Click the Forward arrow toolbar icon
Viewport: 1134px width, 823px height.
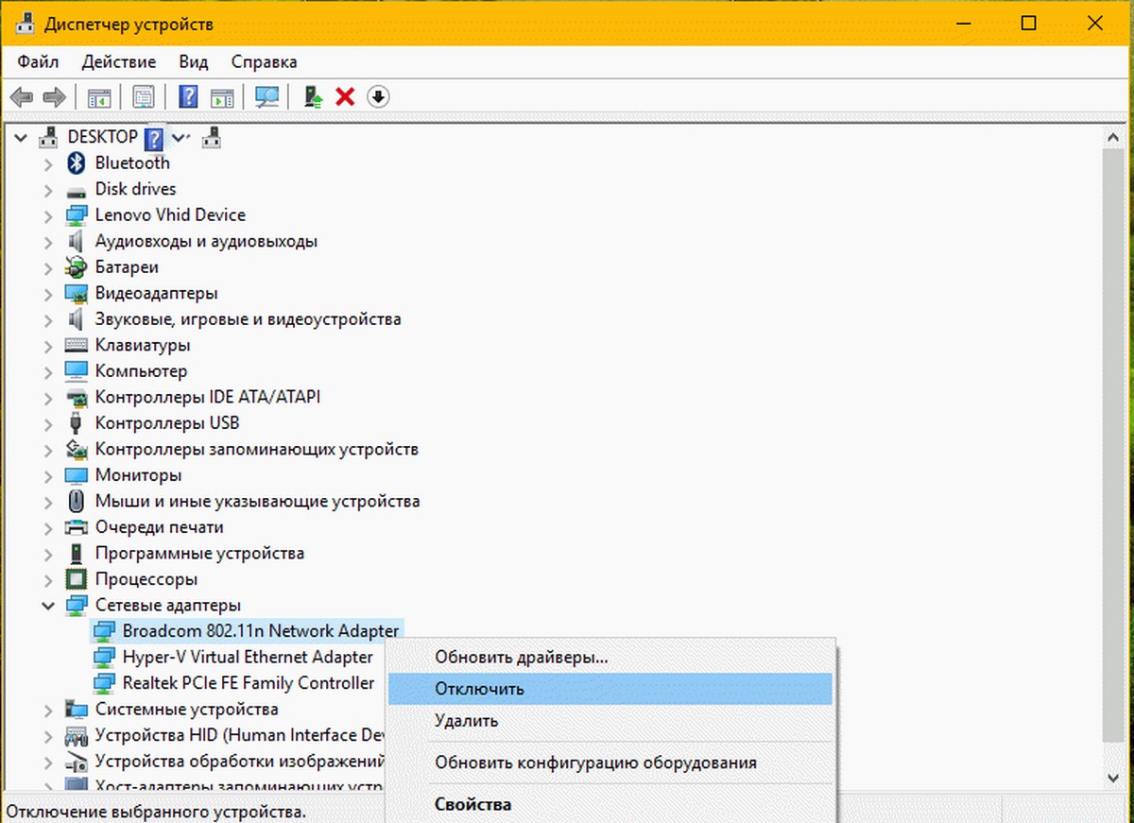[x=54, y=96]
